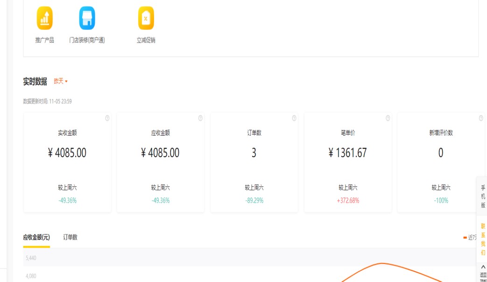Click the -89.29% order change value
487x282 pixels.
pyautogui.click(x=254, y=200)
